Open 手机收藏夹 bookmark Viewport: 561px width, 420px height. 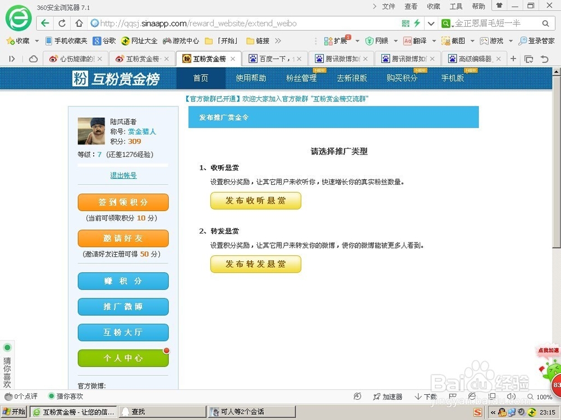tap(66, 41)
